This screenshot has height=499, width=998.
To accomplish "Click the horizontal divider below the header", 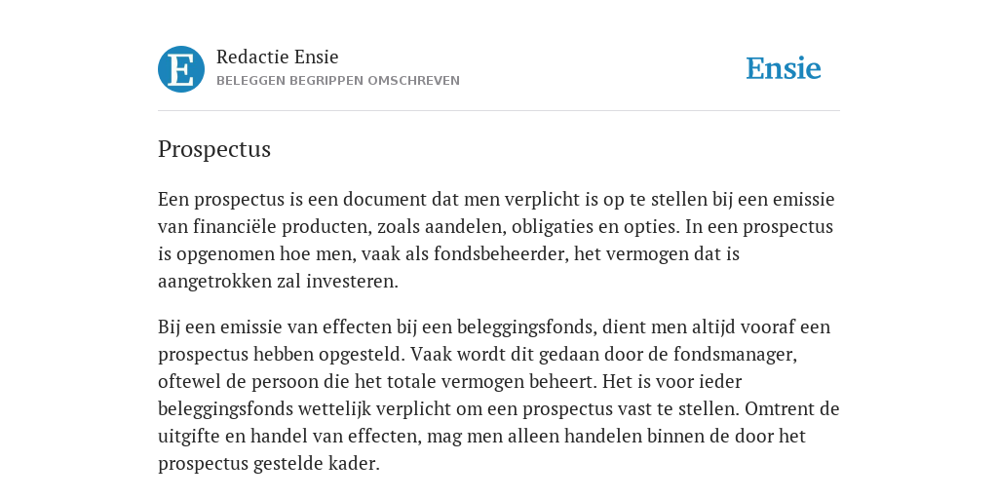I will 499,111.
